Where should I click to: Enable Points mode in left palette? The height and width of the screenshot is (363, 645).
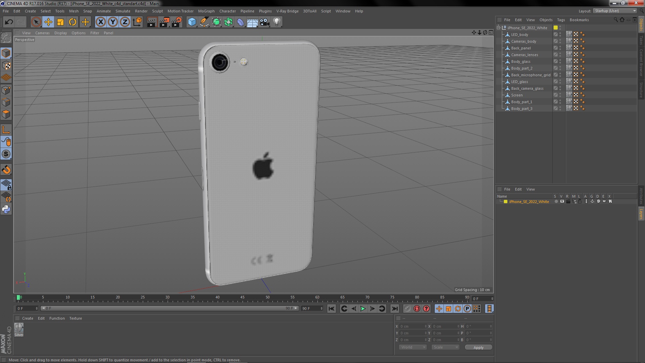(x=6, y=90)
